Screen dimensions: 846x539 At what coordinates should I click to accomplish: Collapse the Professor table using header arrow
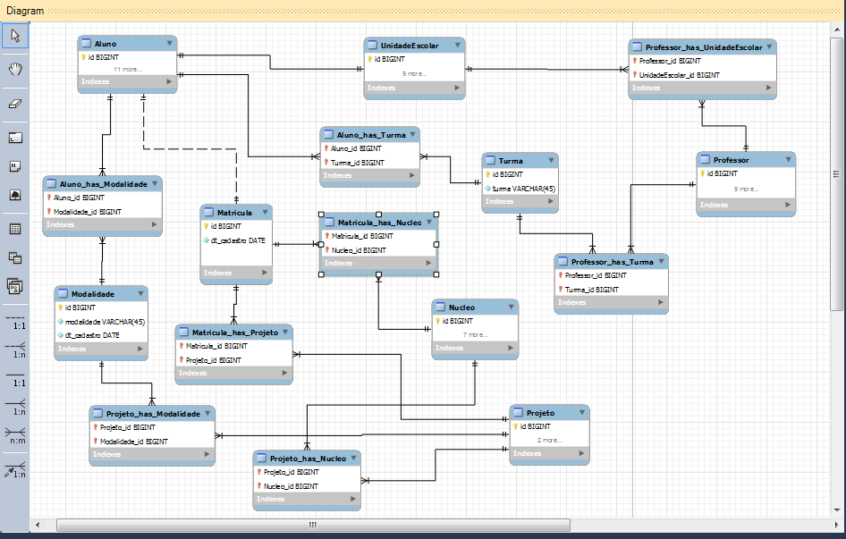coord(787,160)
